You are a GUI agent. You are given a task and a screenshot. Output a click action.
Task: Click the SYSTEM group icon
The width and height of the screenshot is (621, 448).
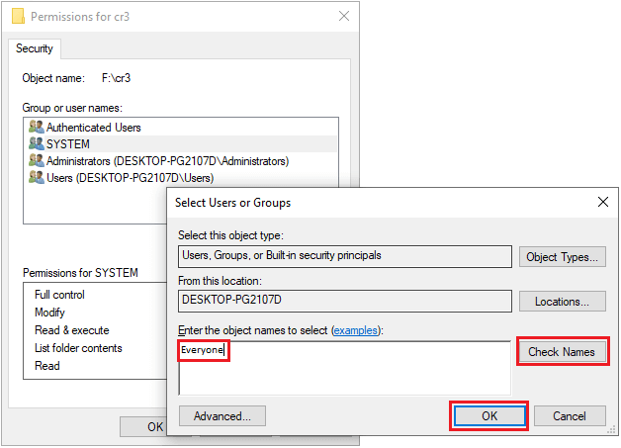tap(37, 144)
